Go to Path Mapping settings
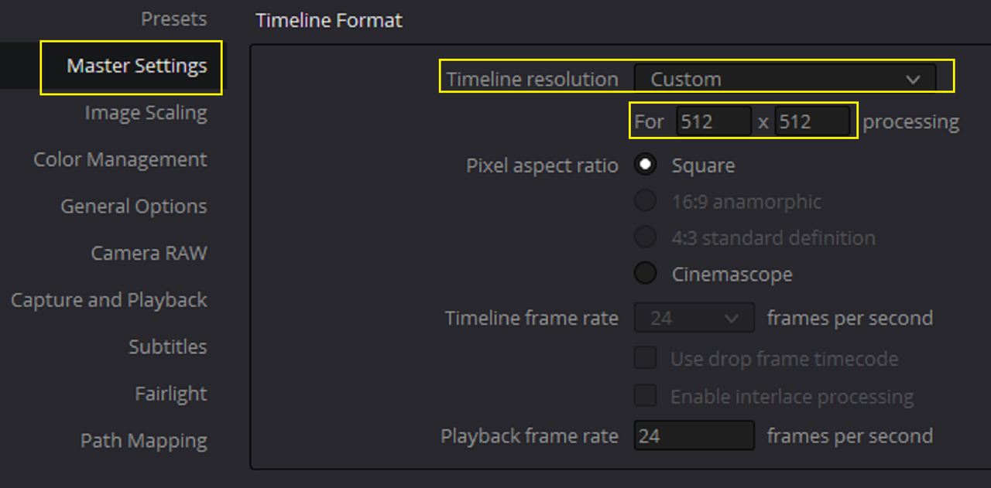 pyautogui.click(x=143, y=441)
